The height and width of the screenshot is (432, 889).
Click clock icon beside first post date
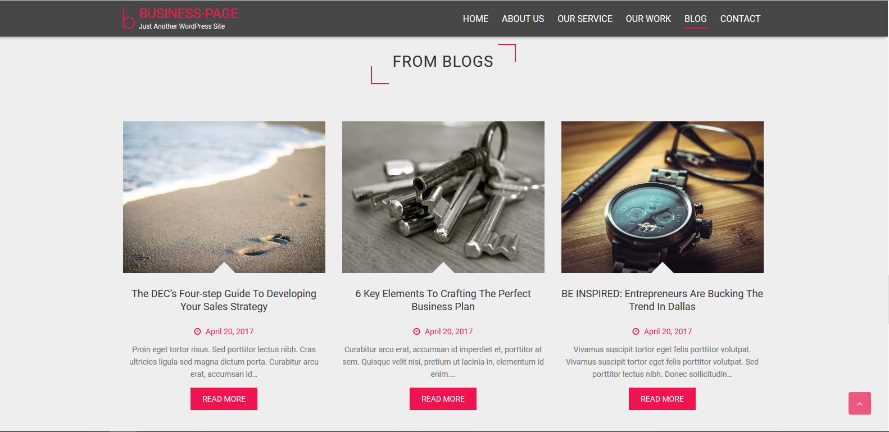coord(197,331)
